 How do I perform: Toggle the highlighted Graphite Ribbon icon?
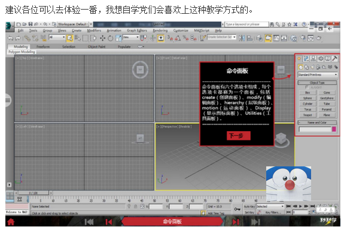point(268,38)
